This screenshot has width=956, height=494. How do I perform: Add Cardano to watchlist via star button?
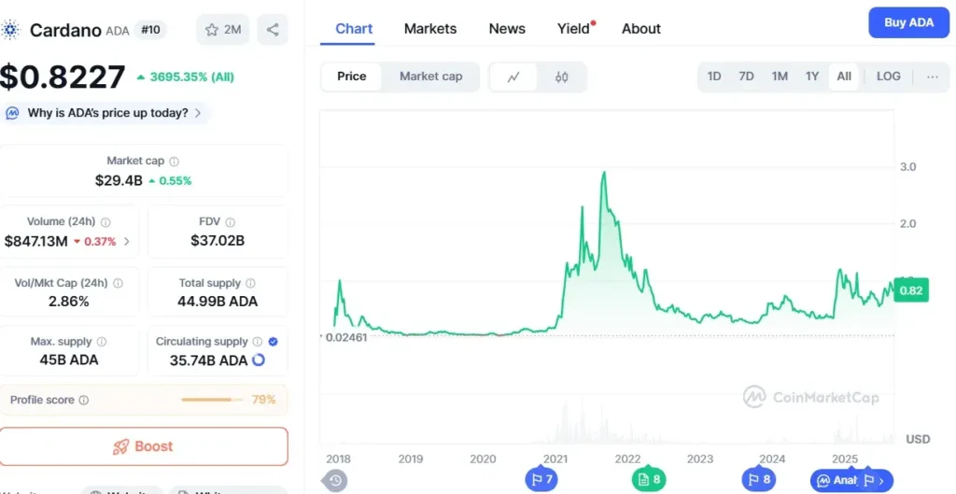pyautogui.click(x=223, y=29)
